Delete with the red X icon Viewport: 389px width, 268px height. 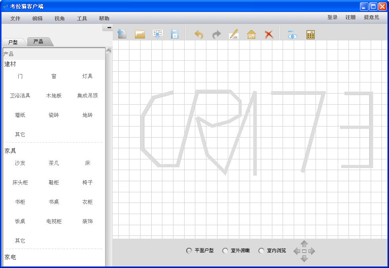point(269,34)
